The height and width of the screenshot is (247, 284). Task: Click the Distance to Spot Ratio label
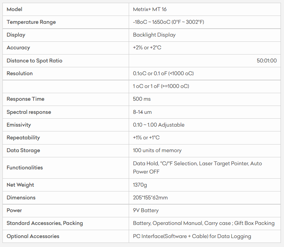click(x=35, y=61)
